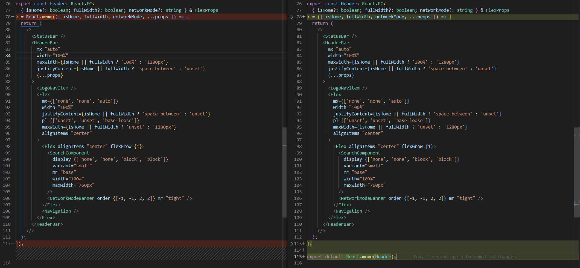The height and width of the screenshot is (268, 580).
Task: Click line number 115 in the right pane gutter
Action: point(298,257)
